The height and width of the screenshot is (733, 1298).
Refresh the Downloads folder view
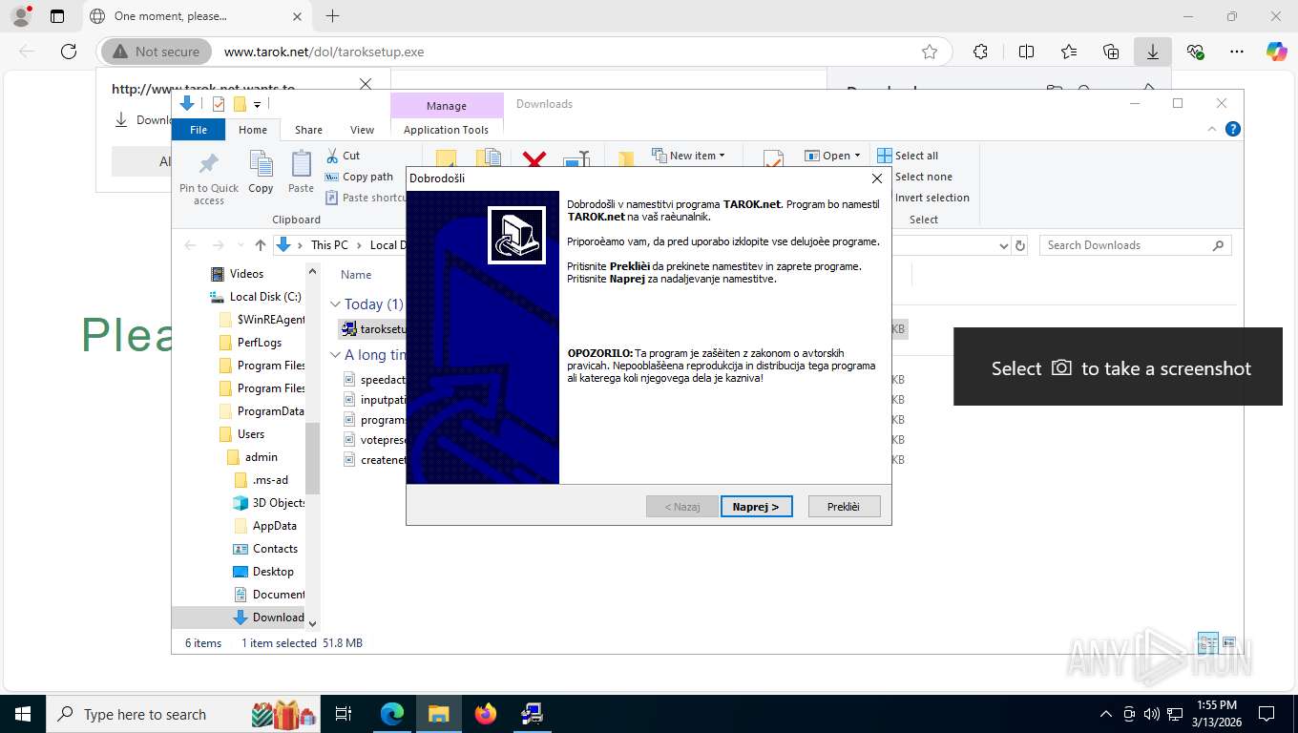point(1020,245)
